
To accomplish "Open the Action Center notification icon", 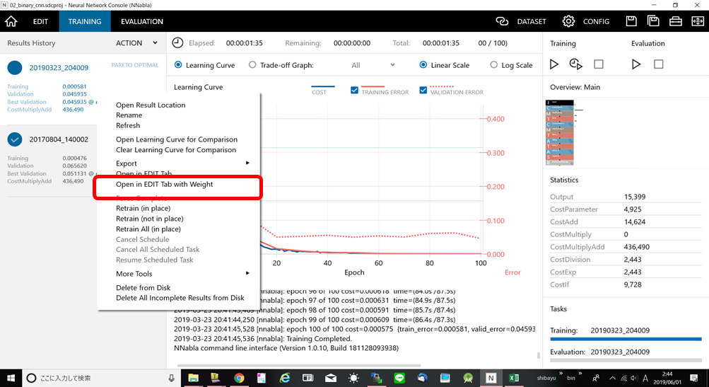I will point(694,378).
